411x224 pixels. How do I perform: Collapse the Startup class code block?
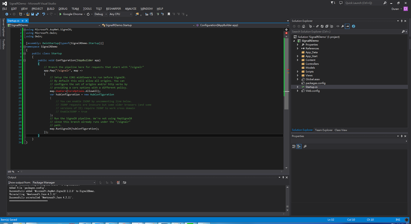[x=25, y=54]
